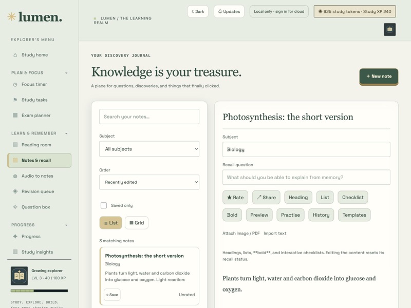Click the Progress star icon
411x308 pixels.
pos(15,236)
